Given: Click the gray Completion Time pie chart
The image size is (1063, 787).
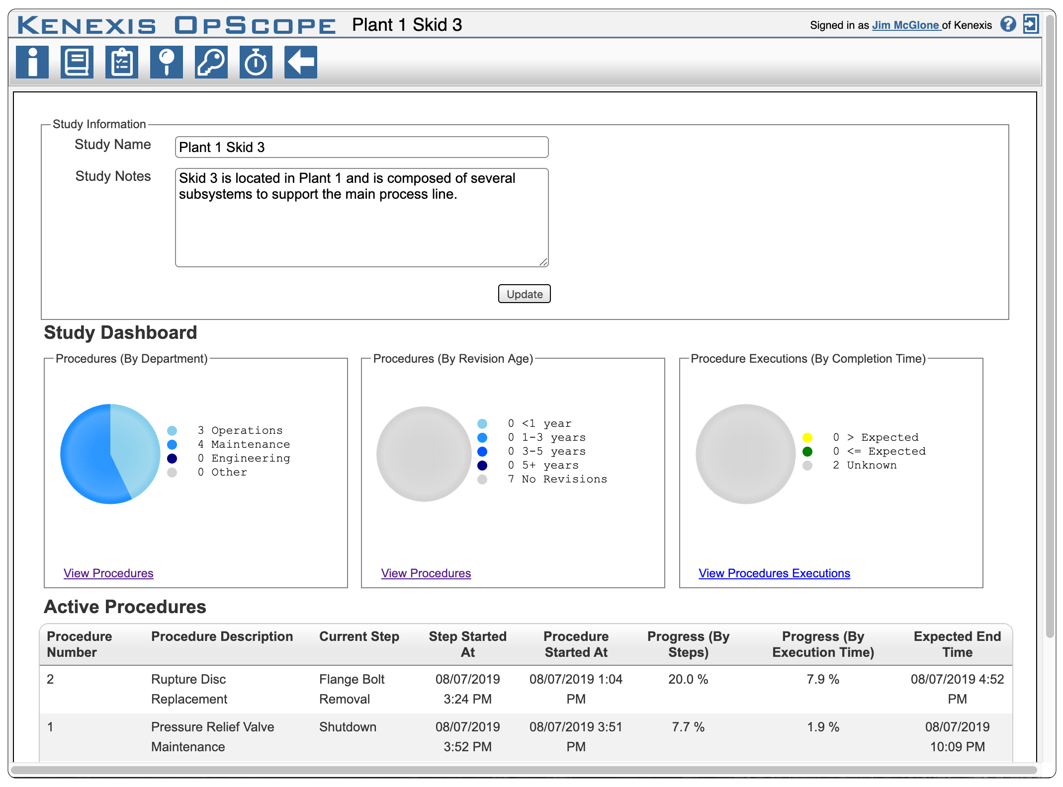Looking at the screenshot, I should tap(745, 454).
